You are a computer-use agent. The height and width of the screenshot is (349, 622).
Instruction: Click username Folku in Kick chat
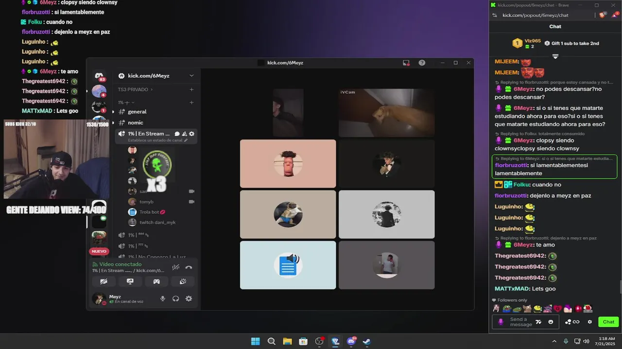click(x=521, y=185)
